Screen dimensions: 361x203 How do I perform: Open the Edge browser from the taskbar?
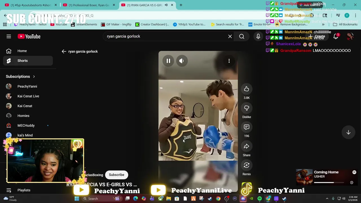coord(136,199)
